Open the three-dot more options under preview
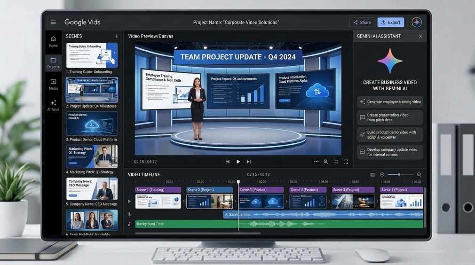The width and height of the screenshot is (475, 265). click(316, 162)
